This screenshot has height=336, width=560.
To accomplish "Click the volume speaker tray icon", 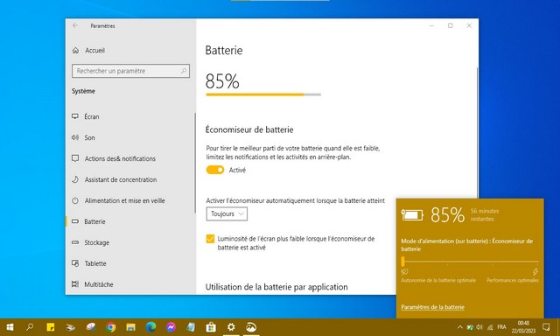I will tap(479, 327).
